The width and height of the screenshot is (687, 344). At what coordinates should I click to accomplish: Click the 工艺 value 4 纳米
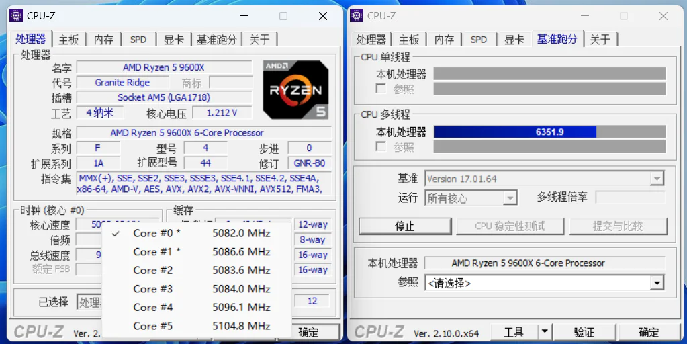tap(100, 113)
